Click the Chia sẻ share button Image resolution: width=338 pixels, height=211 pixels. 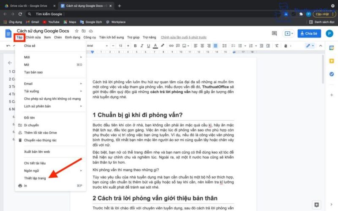click(309, 34)
